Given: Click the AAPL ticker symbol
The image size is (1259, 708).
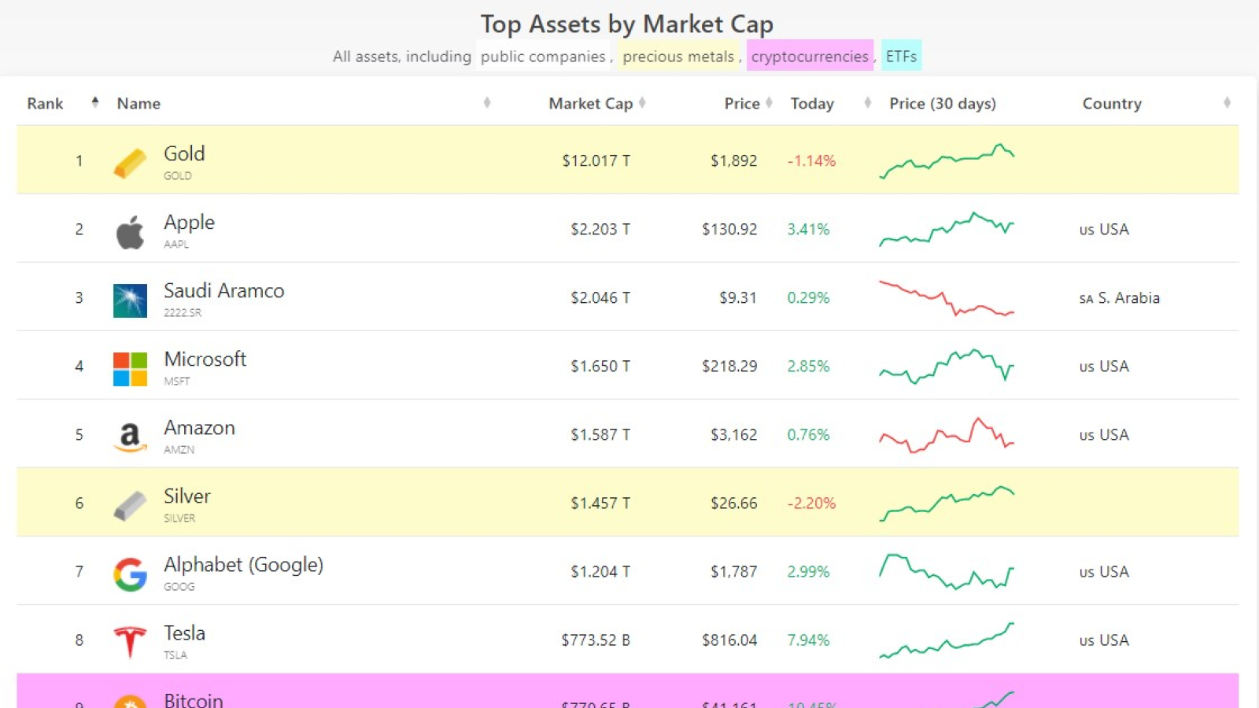Looking at the screenshot, I should click(x=176, y=244).
